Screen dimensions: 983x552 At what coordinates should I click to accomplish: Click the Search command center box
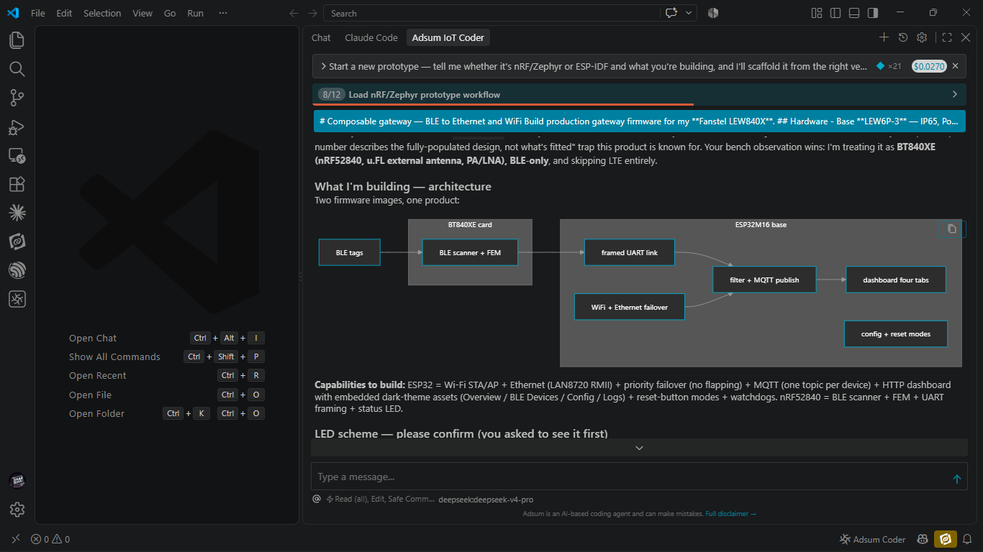(x=491, y=13)
